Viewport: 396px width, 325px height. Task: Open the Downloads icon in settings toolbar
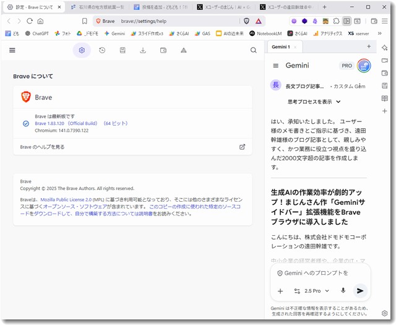143,50
